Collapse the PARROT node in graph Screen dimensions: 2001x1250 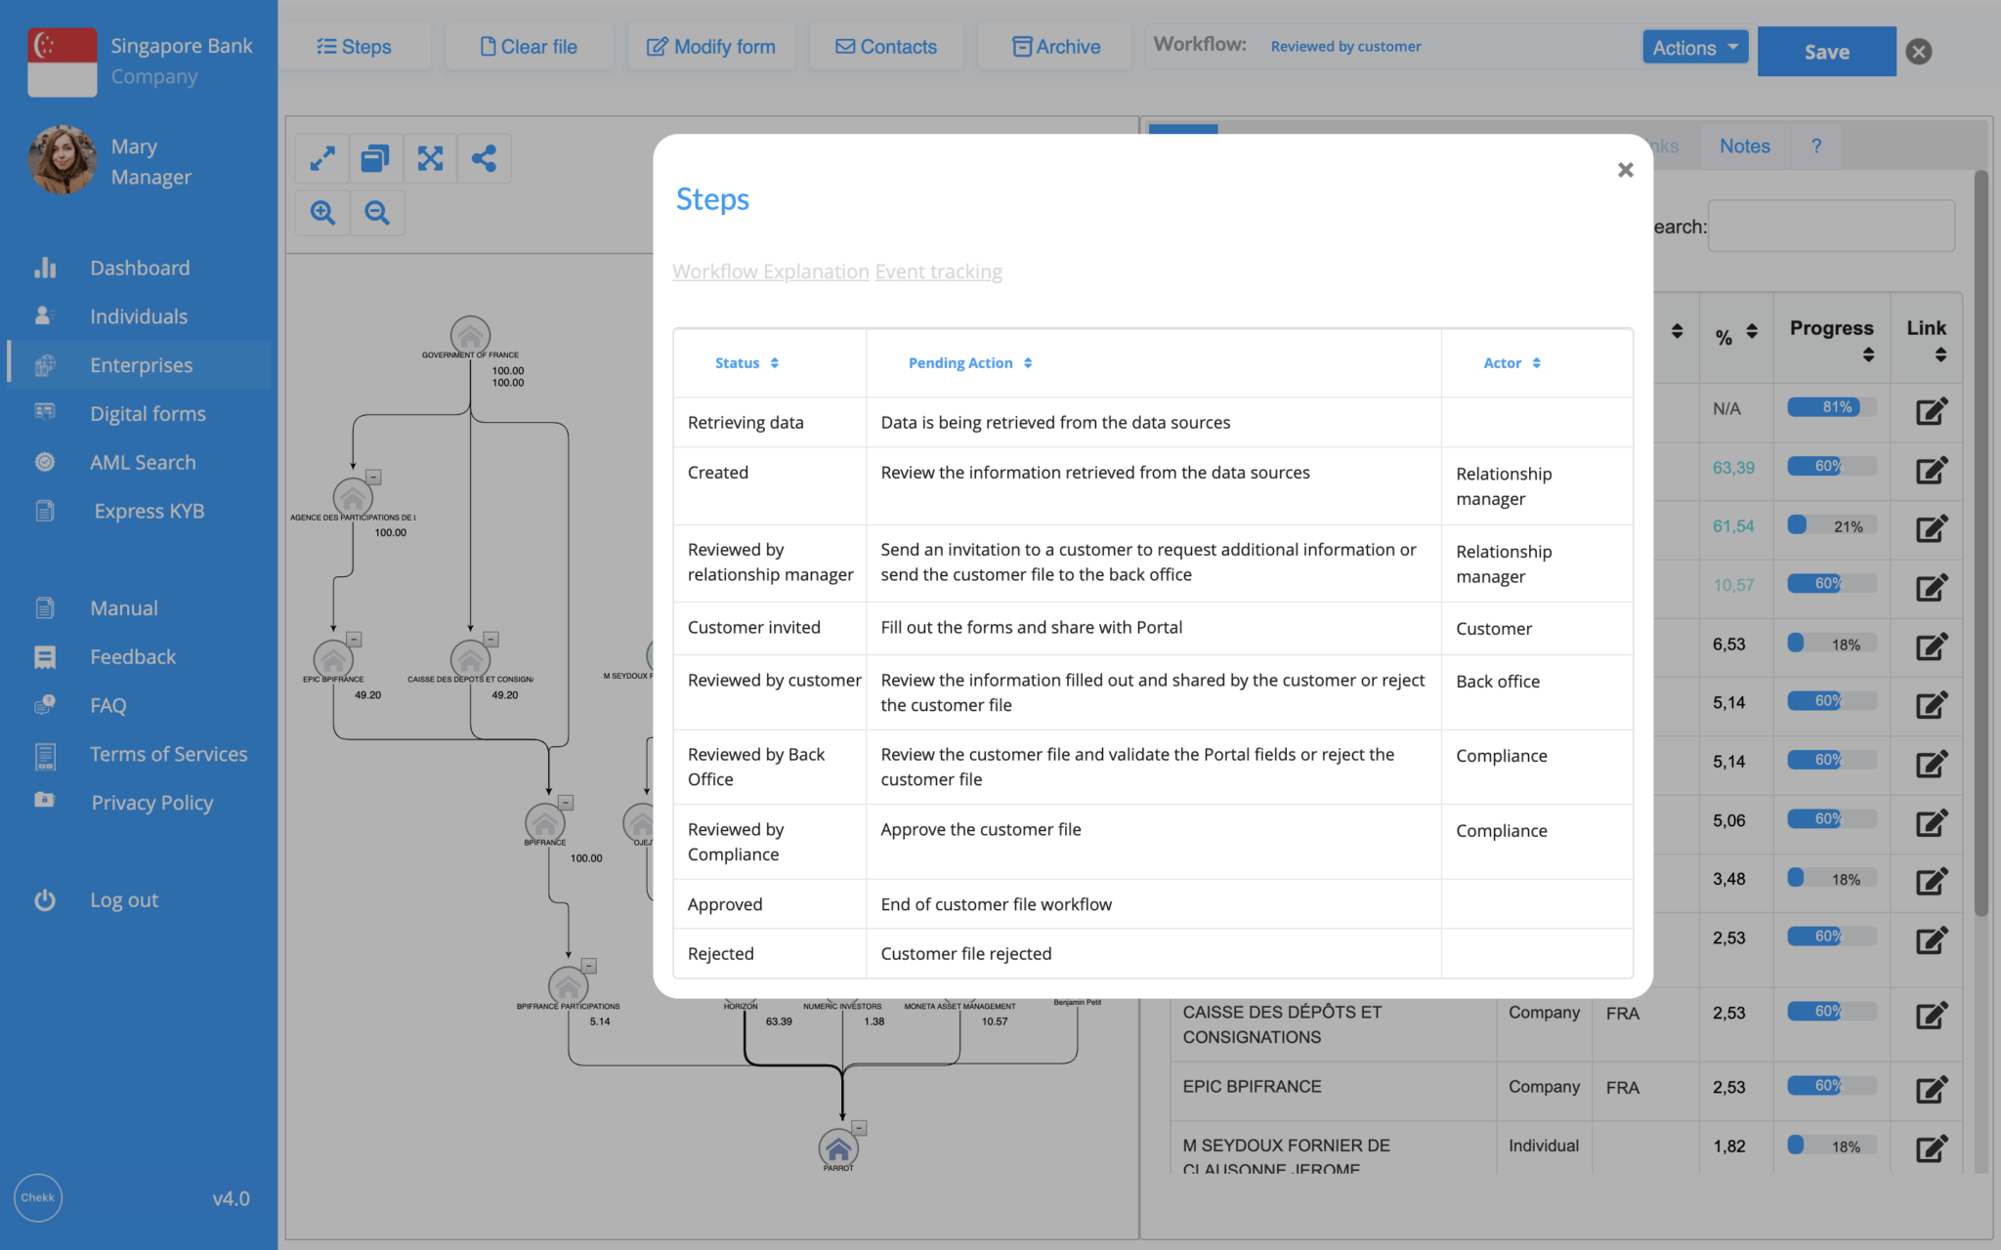pos(860,1128)
